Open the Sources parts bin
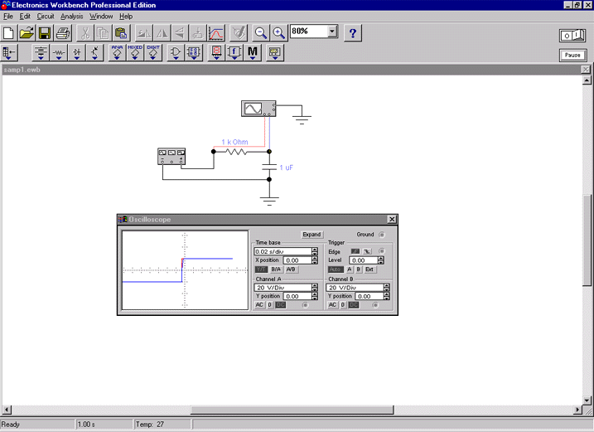The image size is (594, 432). tap(41, 52)
